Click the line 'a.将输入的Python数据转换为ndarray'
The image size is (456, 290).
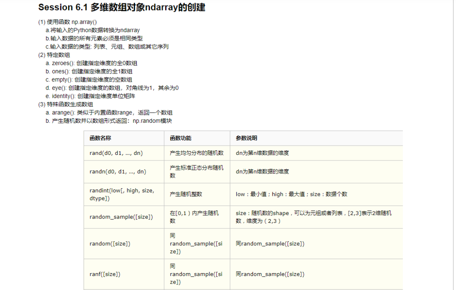click(92, 30)
